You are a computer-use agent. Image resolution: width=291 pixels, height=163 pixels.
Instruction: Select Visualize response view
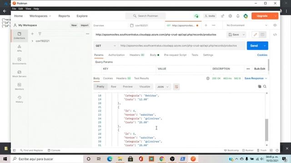[145, 86]
